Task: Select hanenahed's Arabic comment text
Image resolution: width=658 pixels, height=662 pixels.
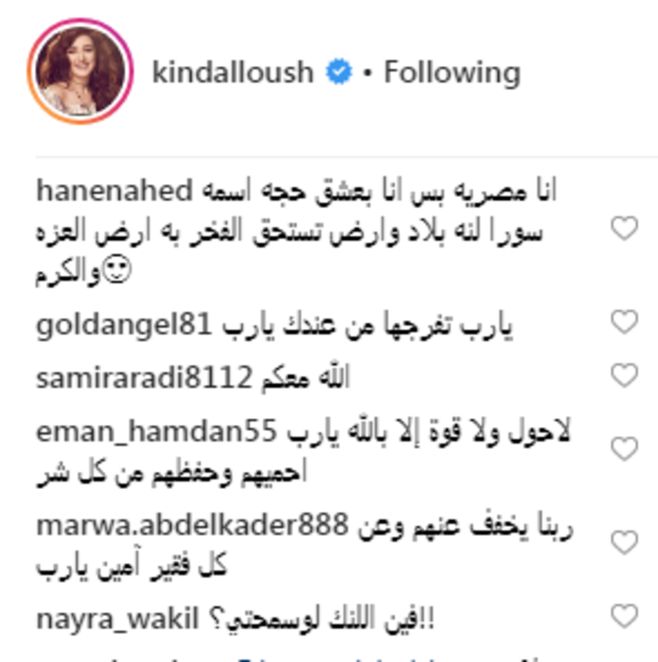Action: (296, 232)
